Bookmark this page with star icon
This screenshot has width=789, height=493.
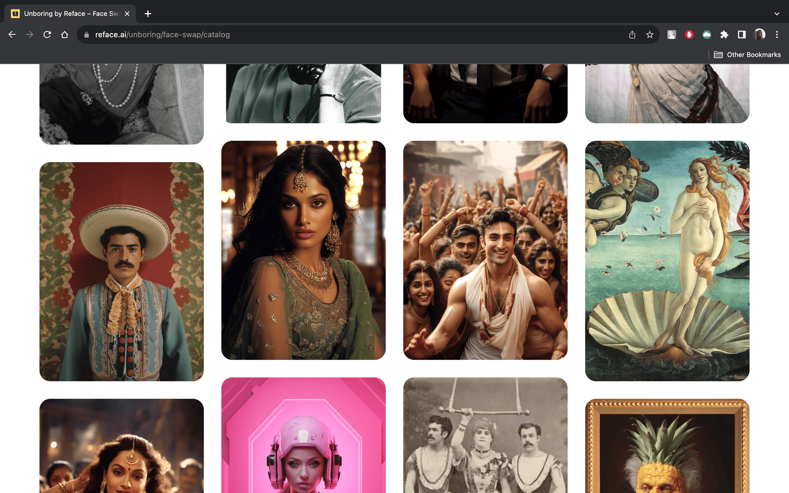pos(650,35)
